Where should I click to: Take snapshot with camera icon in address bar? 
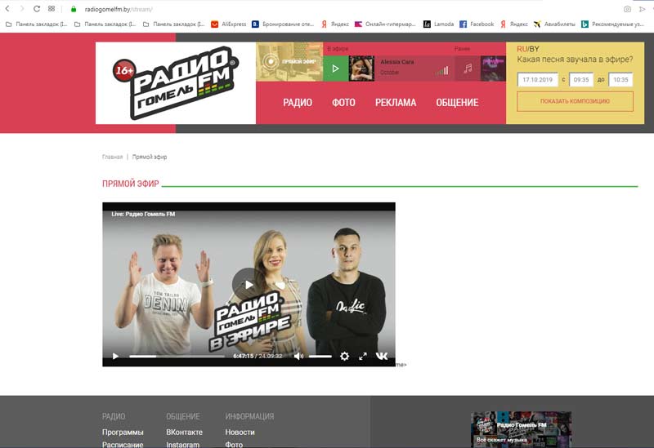(x=627, y=9)
